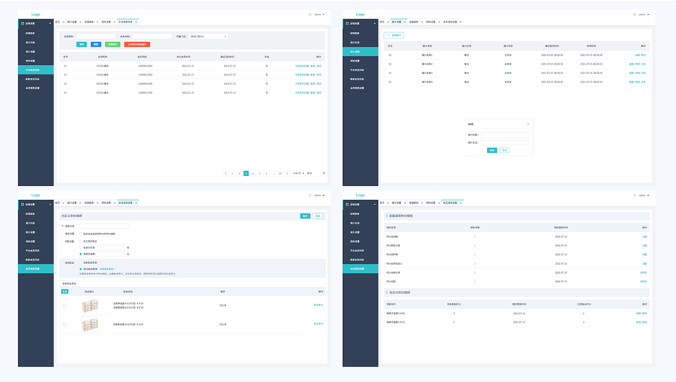Go to page 10 in pagination
The height and width of the screenshot is (382, 676).
[x=280, y=173]
